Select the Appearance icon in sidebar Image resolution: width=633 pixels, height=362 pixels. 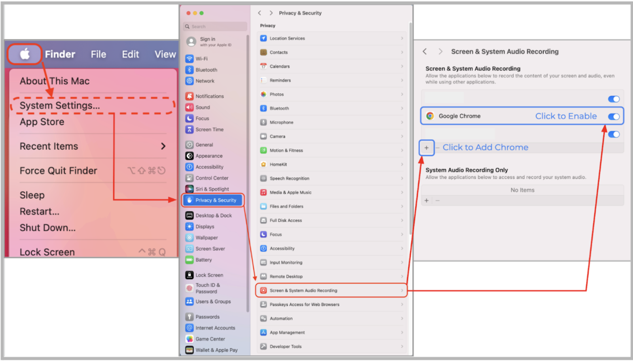pyautogui.click(x=190, y=156)
